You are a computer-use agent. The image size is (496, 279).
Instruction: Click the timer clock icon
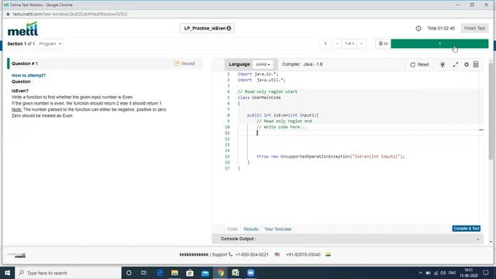pos(418,29)
